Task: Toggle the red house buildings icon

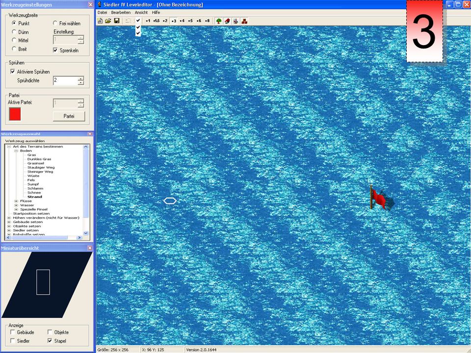Action: click(227, 21)
